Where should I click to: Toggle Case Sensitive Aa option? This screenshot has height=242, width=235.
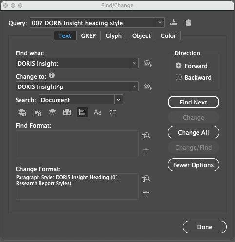[x=98, y=112]
